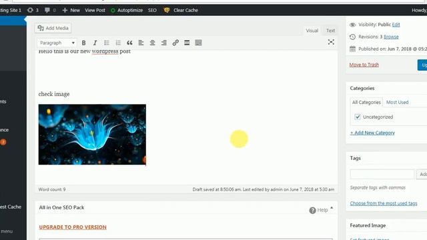427x240 pixels.
Task: Toggle italic formatting
Action: (95, 43)
